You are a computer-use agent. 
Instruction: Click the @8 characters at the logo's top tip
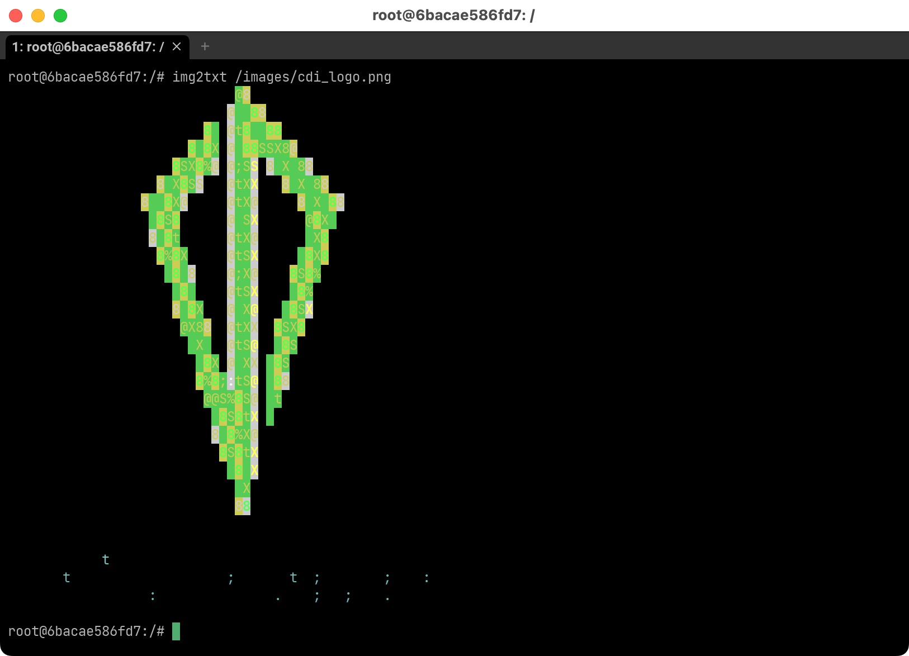(243, 95)
